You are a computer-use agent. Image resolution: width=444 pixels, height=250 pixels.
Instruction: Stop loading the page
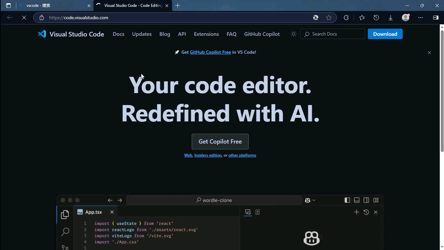24,18
